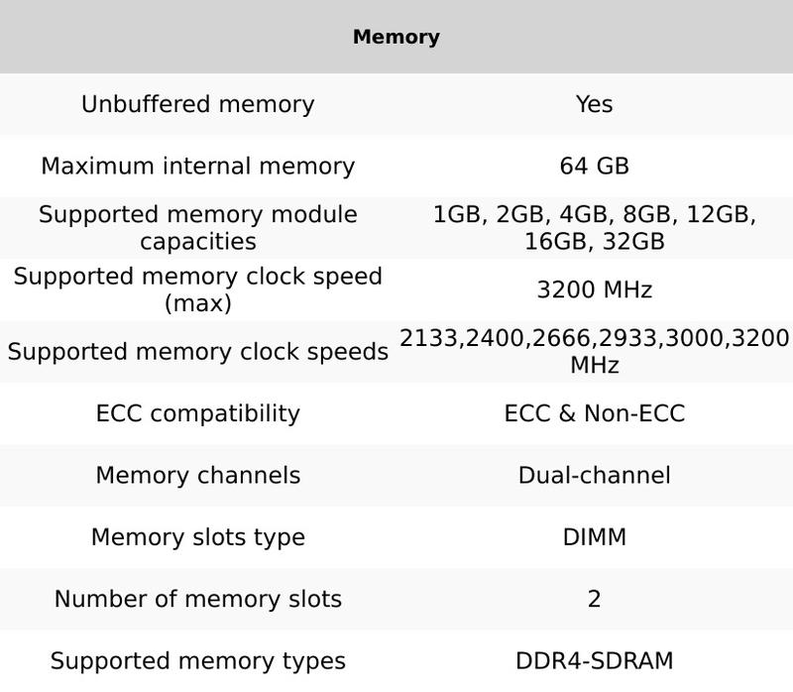The height and width of the screenshot is (692, 793).
Task: Select the Memory slots type label
Action: [x=198, y=537]
